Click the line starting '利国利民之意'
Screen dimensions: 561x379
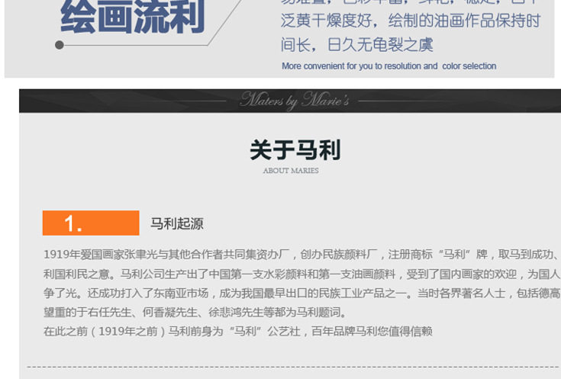click(x=301, y=275)
